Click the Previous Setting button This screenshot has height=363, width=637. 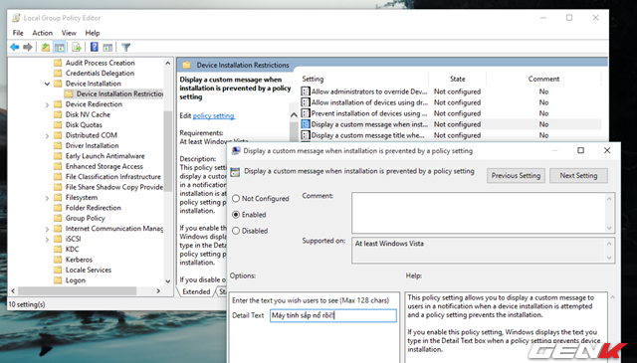click(x=516, y=176)
